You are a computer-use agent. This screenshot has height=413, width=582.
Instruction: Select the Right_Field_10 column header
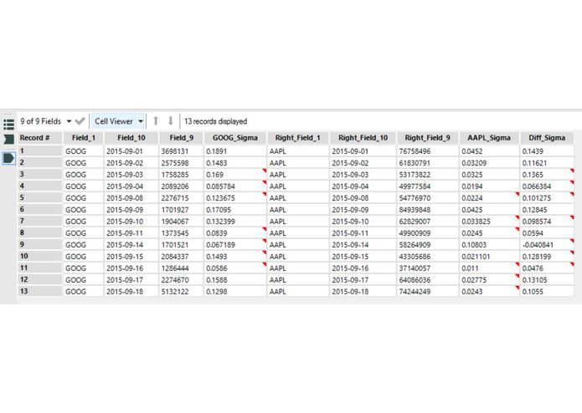pos(363,138)
